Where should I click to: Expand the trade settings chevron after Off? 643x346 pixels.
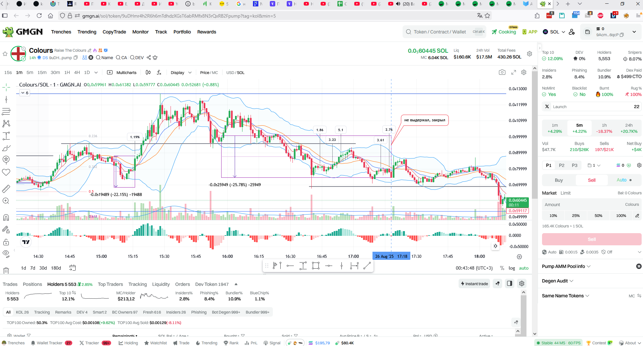click(x=639, y=252)
